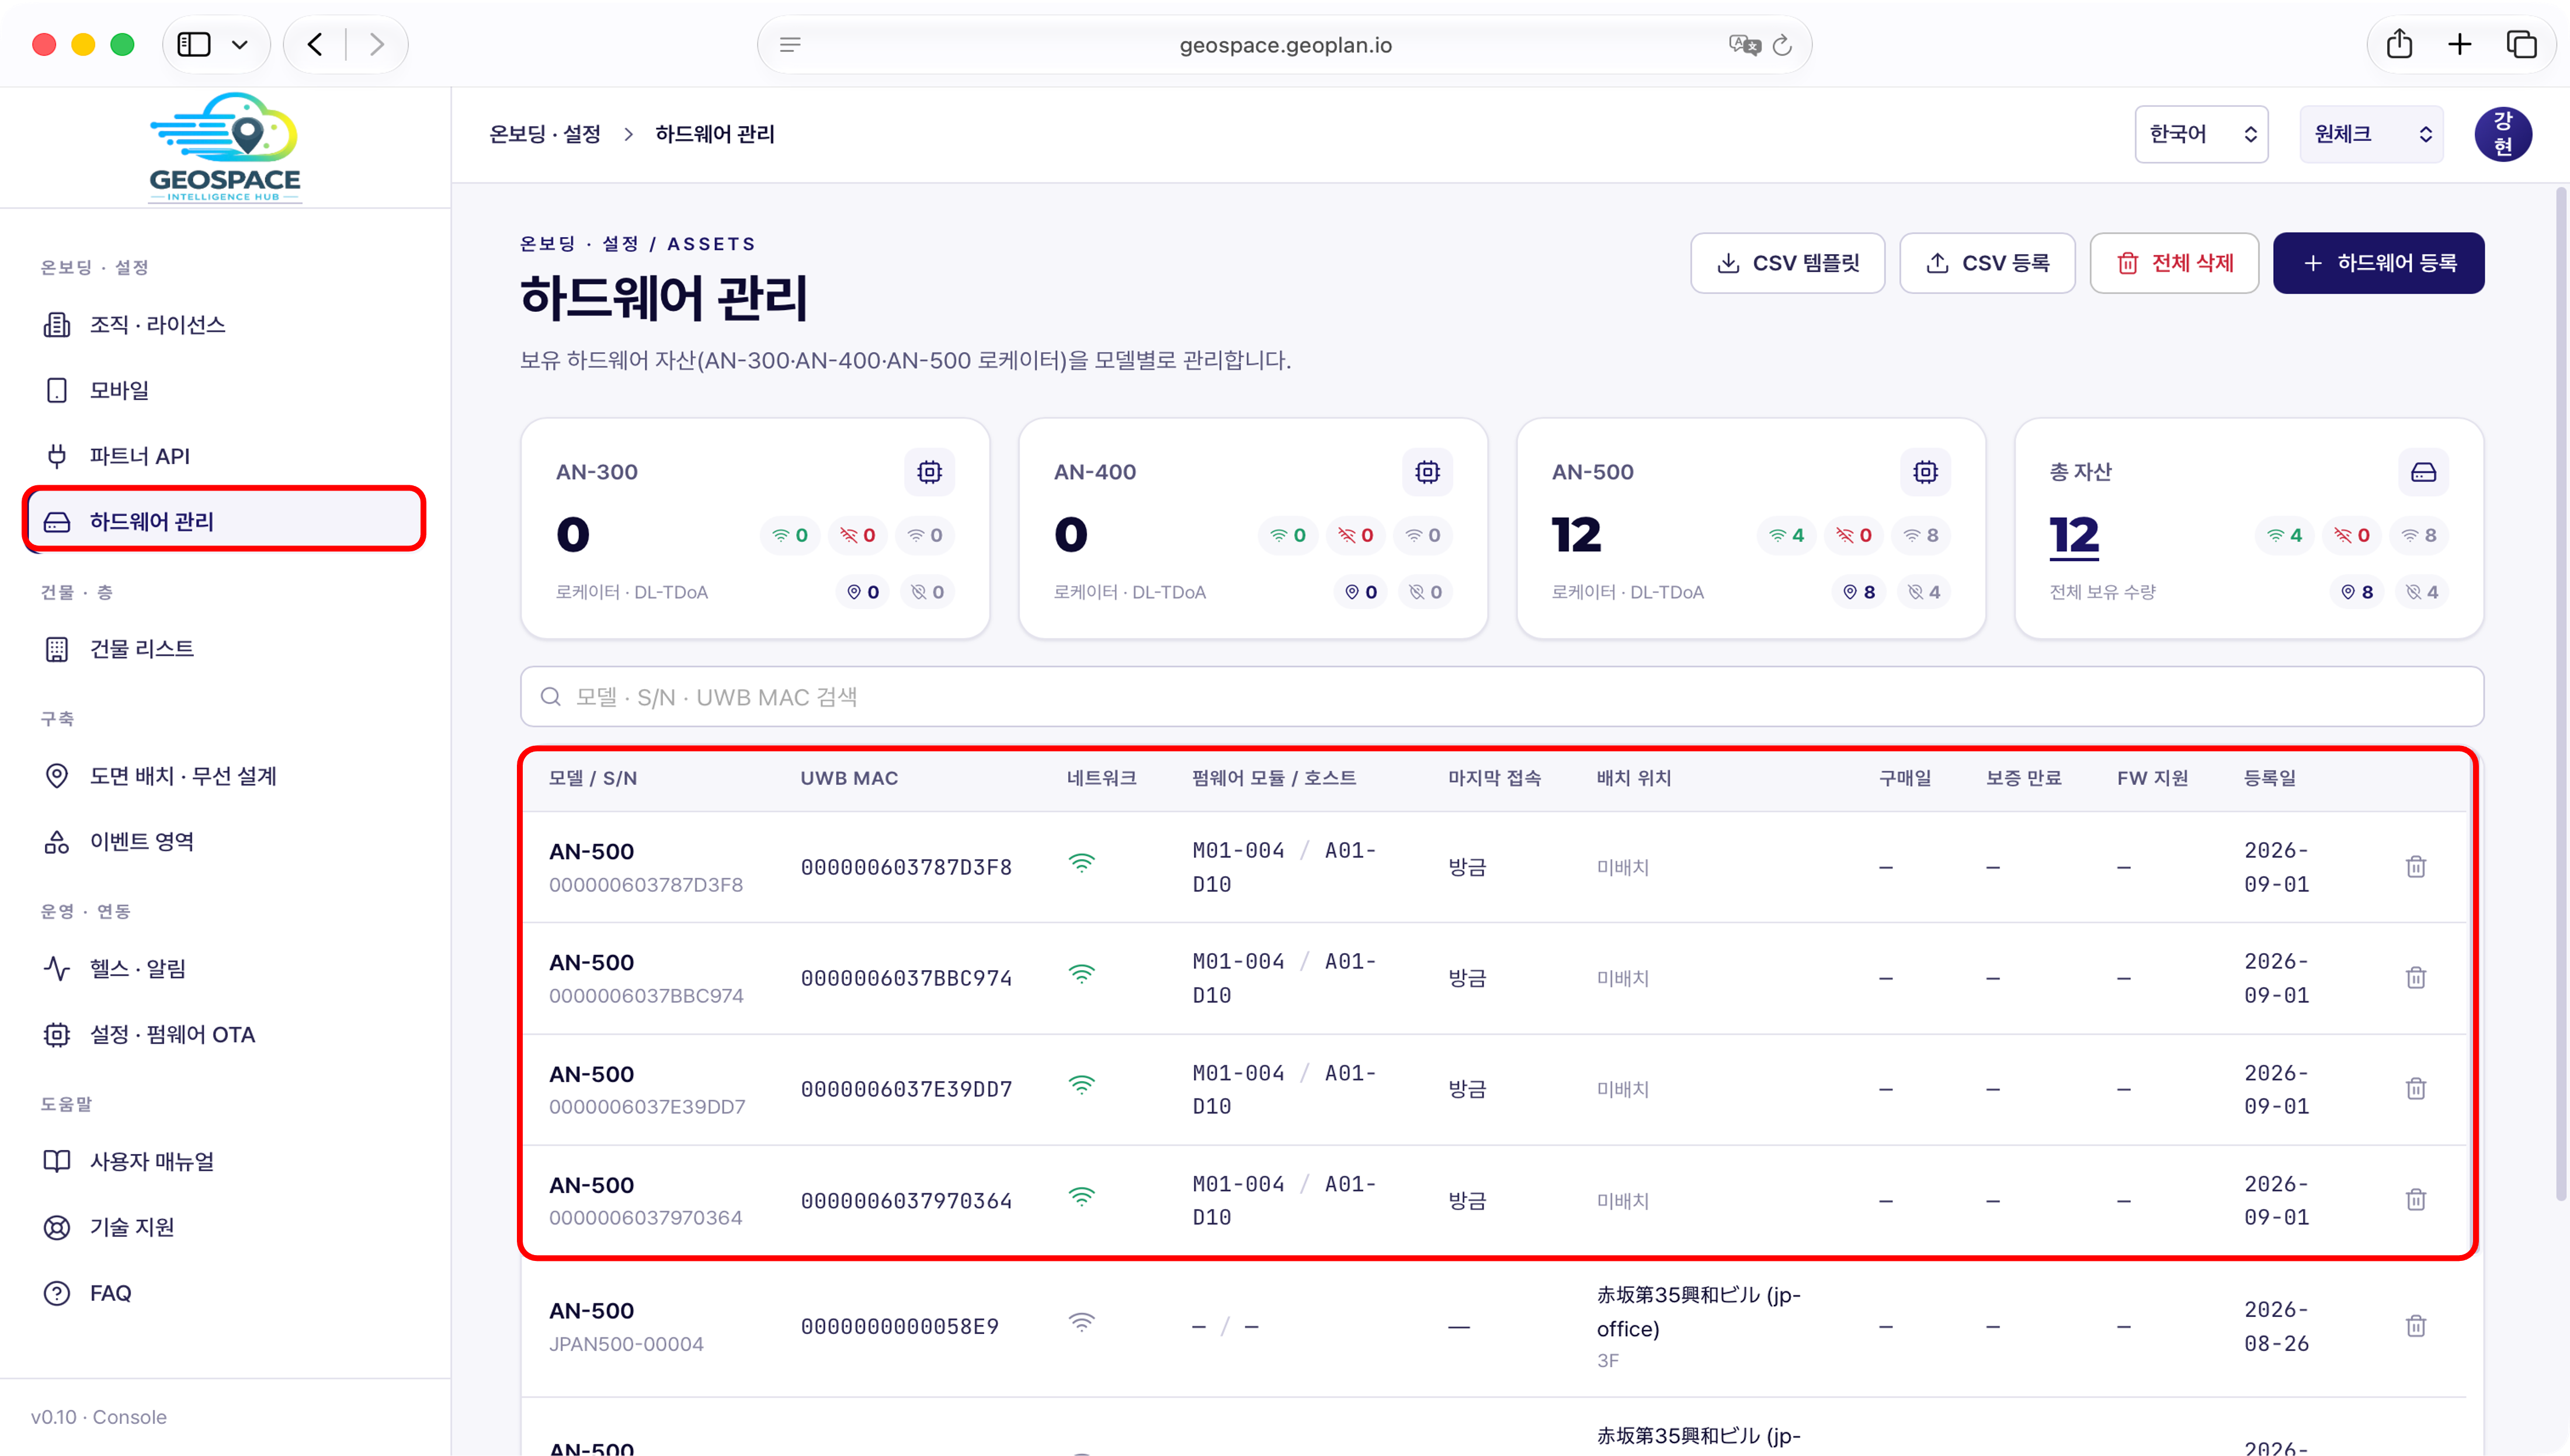Download the CSV 템플릿

tap(1787, 263)
